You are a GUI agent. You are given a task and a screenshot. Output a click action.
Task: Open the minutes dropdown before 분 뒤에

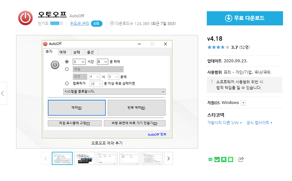[102, 62]
